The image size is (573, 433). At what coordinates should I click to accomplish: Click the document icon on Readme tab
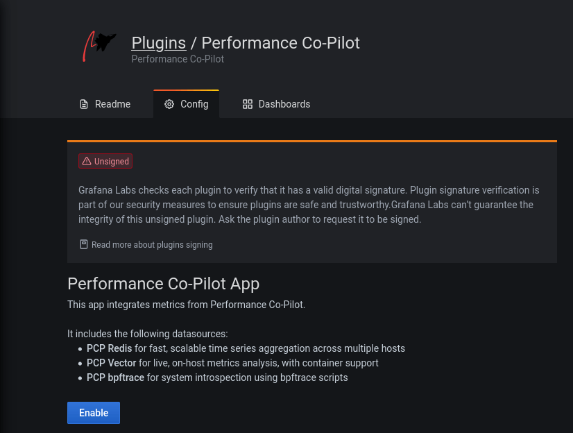coord(84,104)
